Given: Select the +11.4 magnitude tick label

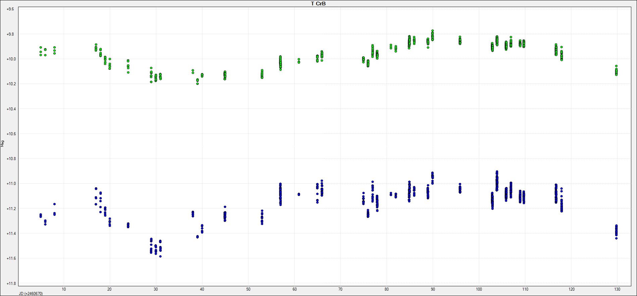Looking at the screenshot, I should pyautogui.click(x=11, y=234).
